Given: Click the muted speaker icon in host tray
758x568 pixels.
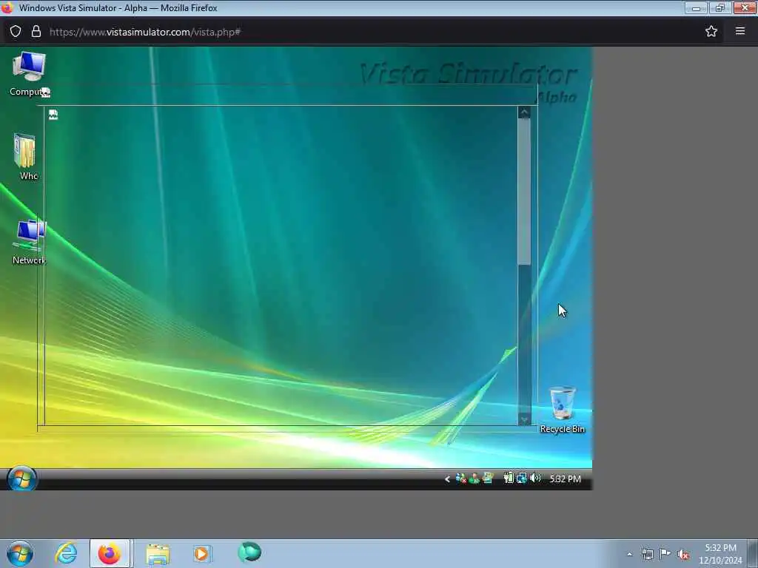Looking at the screenshot, I should pyautogui.click(x=683, y=554).
